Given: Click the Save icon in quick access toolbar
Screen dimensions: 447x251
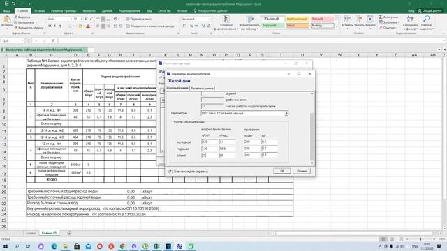Looking at the screenshot, I should [6, 3].
